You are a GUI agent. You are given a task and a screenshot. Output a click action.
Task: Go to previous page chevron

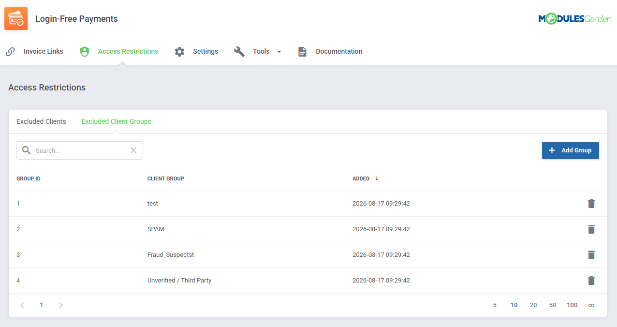tap(22, 305)
